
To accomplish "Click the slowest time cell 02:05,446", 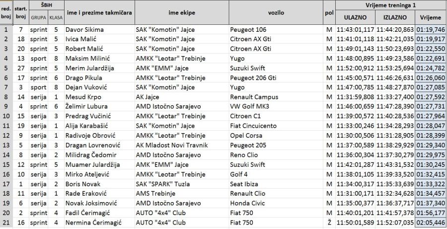I will [x=431, y=222].
